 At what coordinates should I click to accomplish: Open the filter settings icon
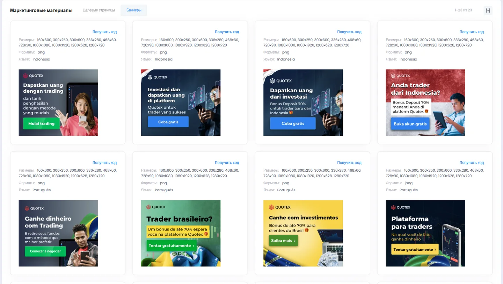pos(488,10)
